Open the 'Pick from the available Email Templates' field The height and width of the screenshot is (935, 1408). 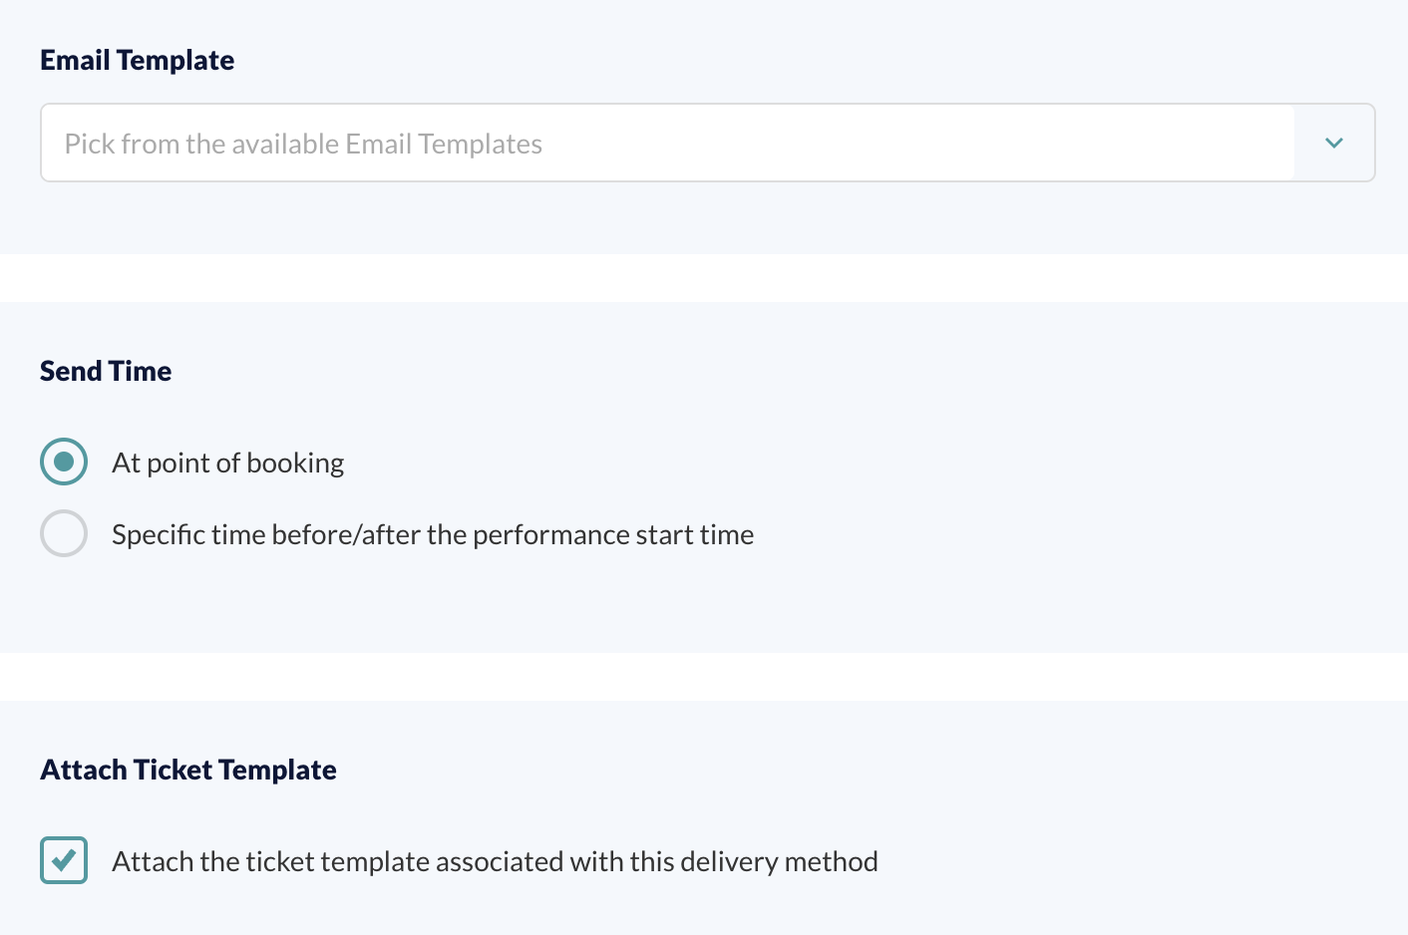[707, 143]
